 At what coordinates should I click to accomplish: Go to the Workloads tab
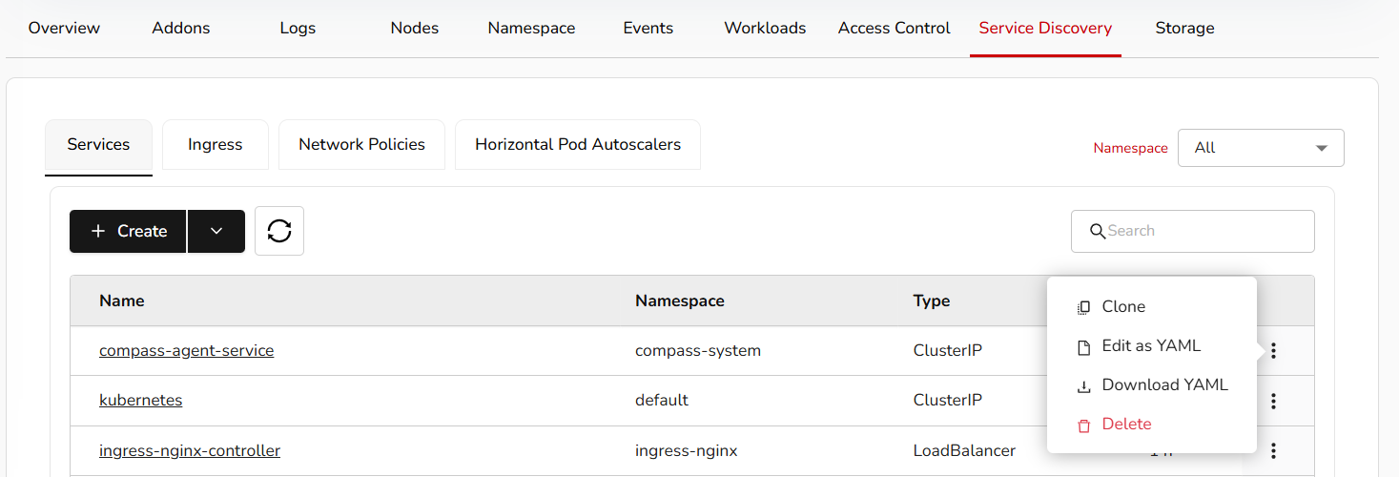coord(765,29)
